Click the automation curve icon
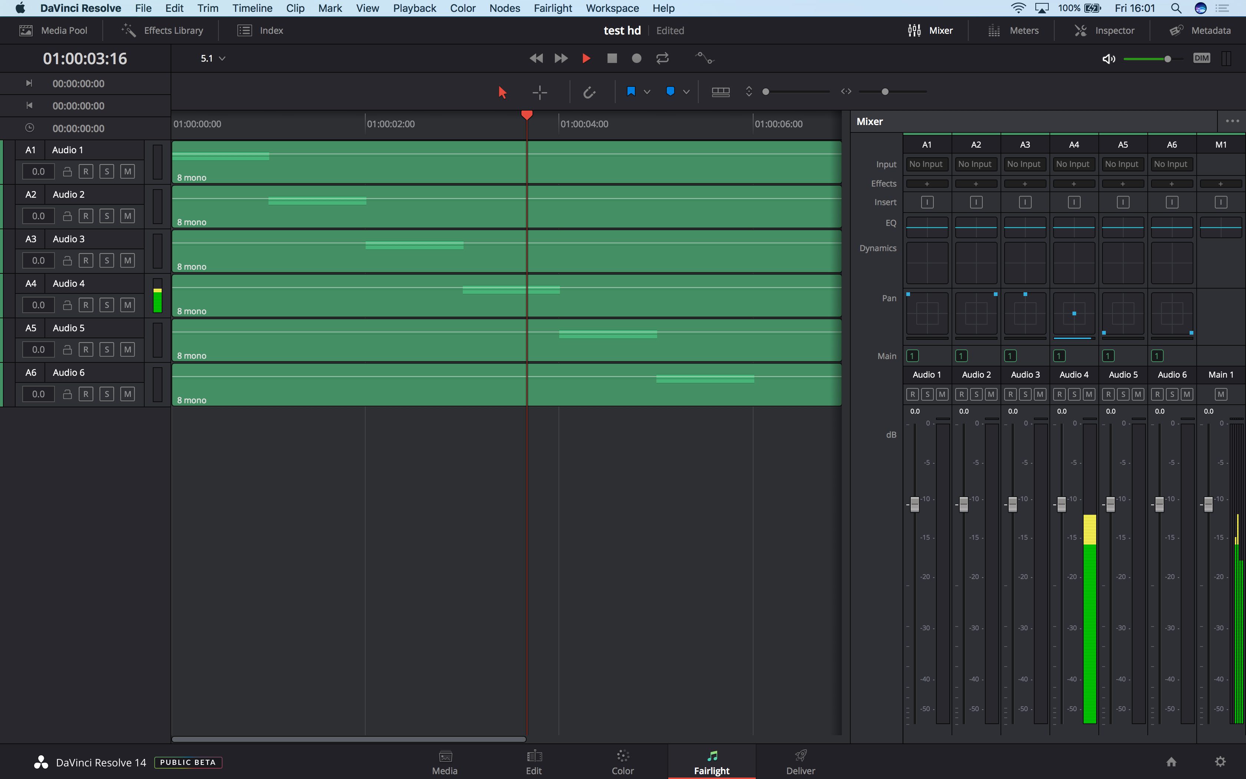The height and width of the screenshot is (779, 1246). pyautogui.click(x=704, y=58)
